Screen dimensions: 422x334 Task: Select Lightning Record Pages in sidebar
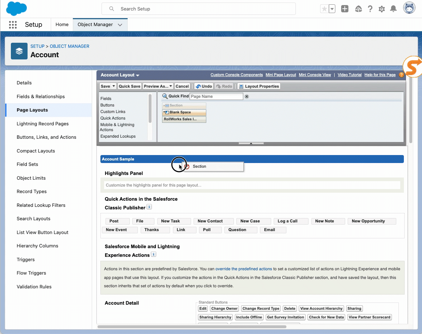pos(43,124)
